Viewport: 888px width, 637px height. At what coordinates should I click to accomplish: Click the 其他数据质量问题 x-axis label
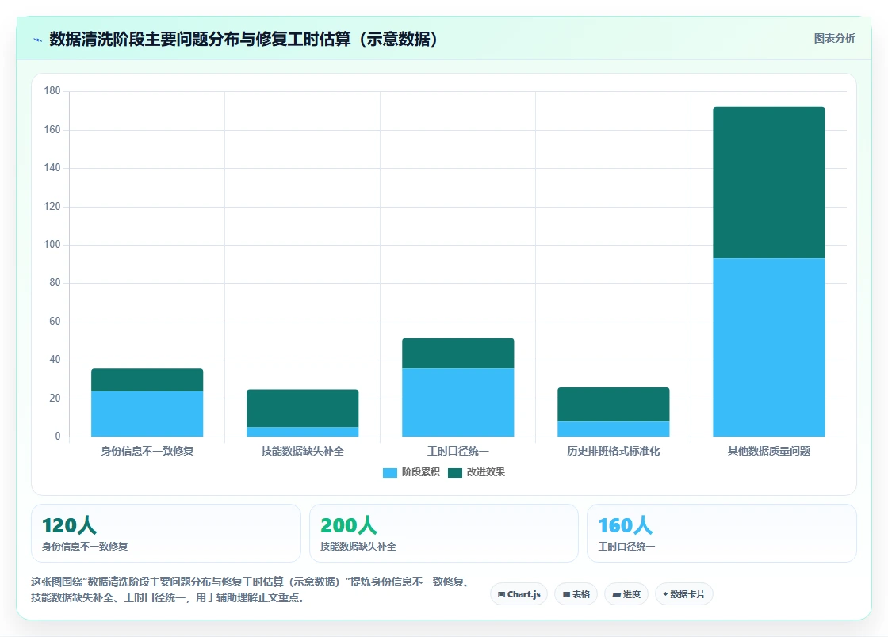coord(769,451)
